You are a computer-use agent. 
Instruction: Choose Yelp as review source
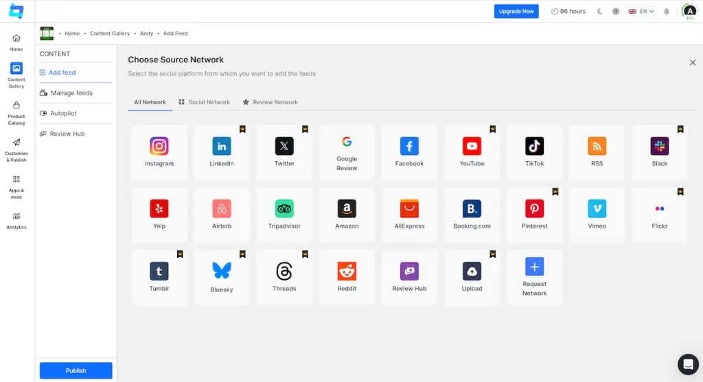coord(159,215)
